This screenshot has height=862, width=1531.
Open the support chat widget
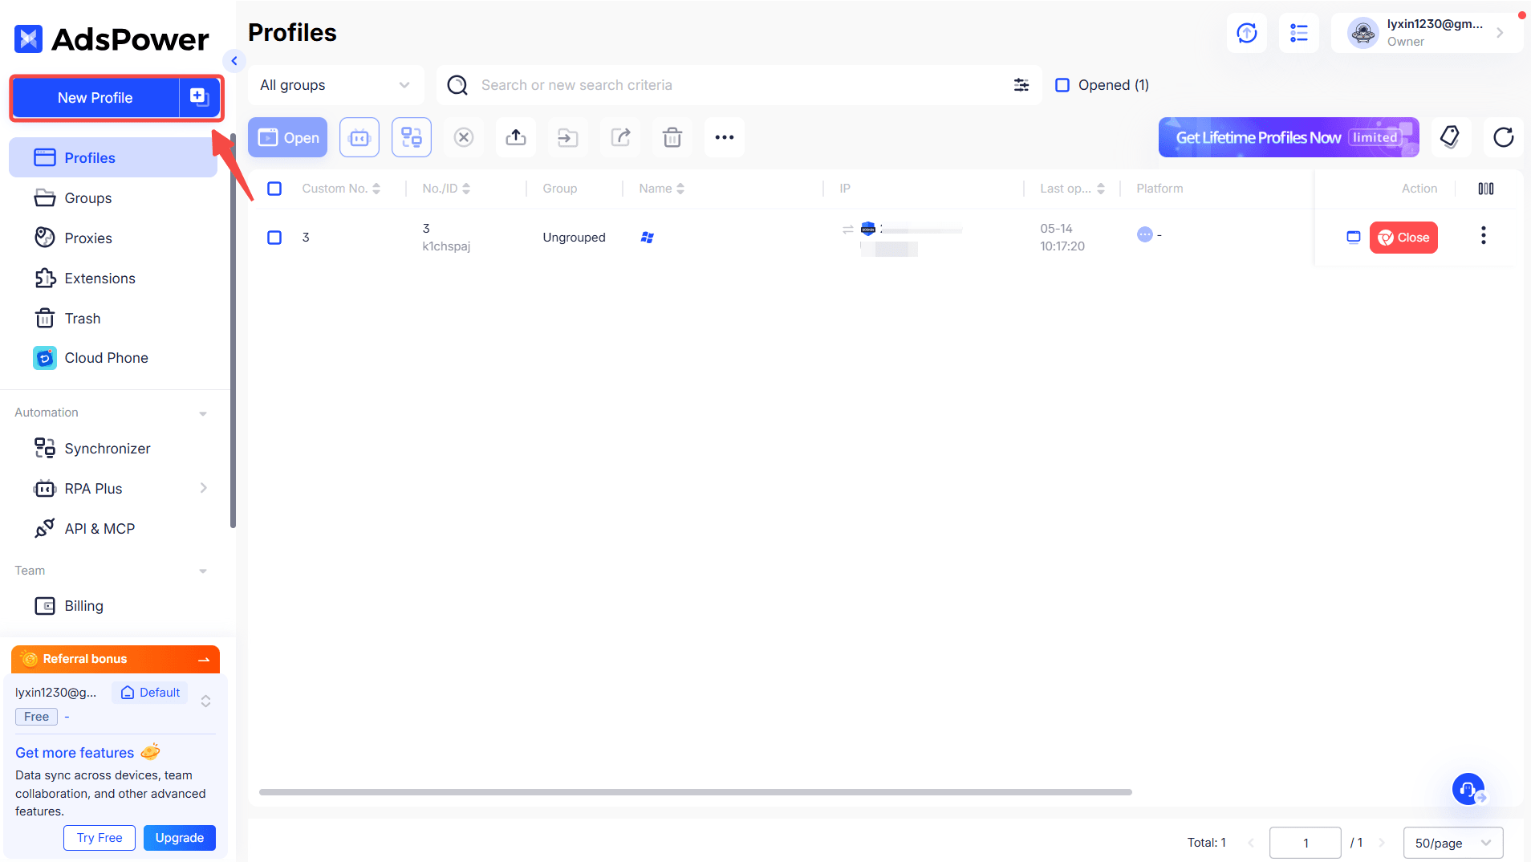pos(1468,789)
